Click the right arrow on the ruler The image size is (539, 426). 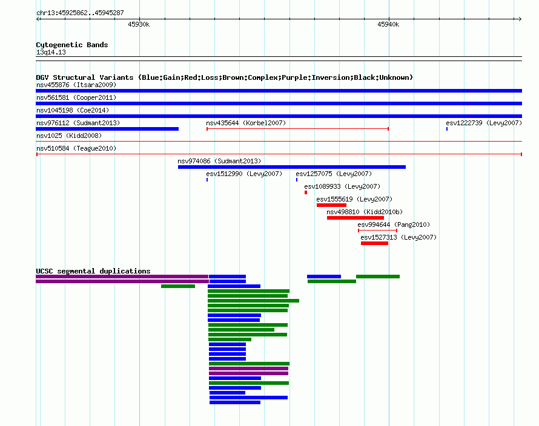pyautogui.click(x=520, y=19)
